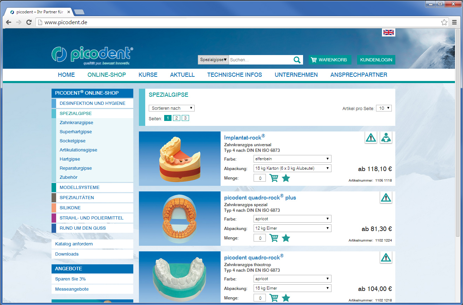Open DESINFEKTION UND HYGIENE category
The height and width of the screenshot is (305, 463).
click(92, 103)
